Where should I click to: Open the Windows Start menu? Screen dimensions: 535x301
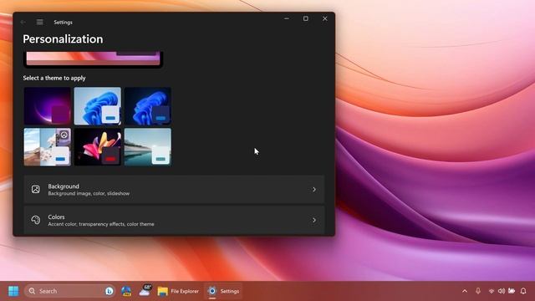pyautogui.click(x=13, y=291)
